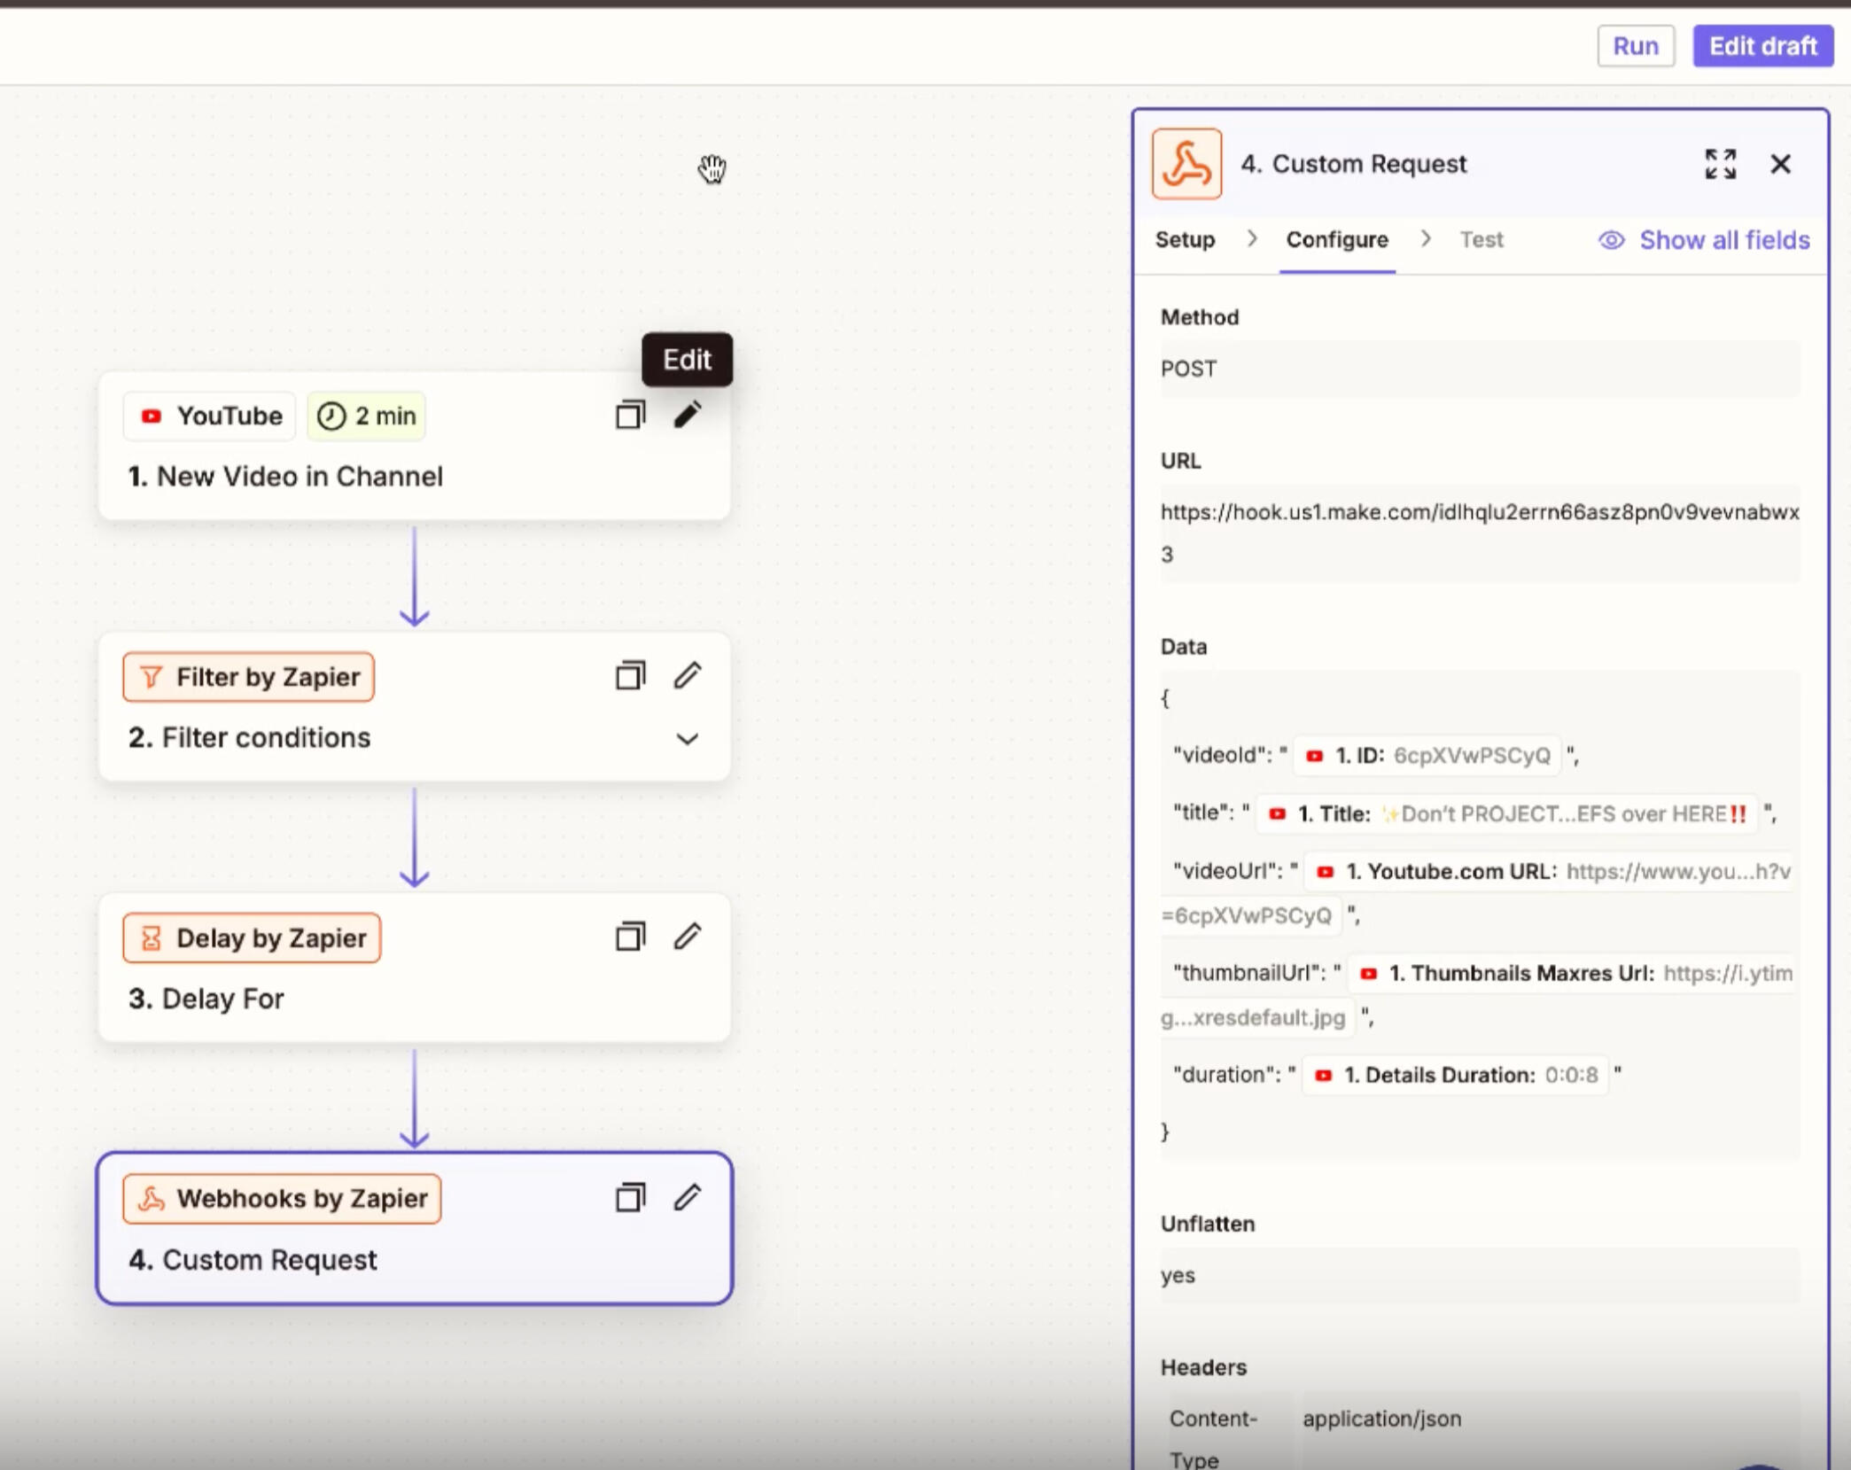Click the Filter by Zapier badge

point(249,677)
